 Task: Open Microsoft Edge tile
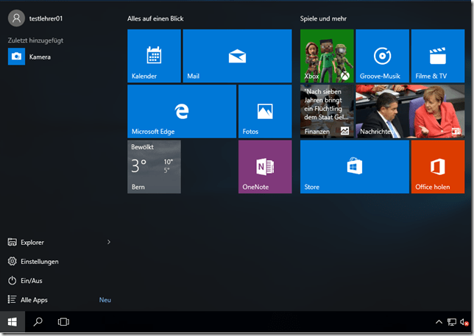[x=182, y=111]
